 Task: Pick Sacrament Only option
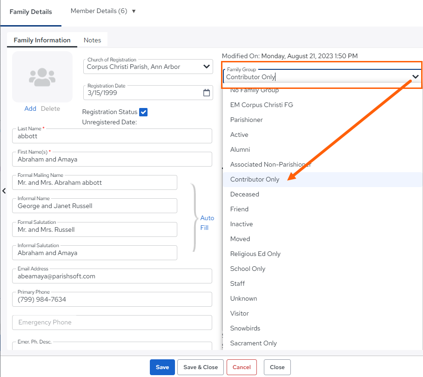click(x=322, y=343)
